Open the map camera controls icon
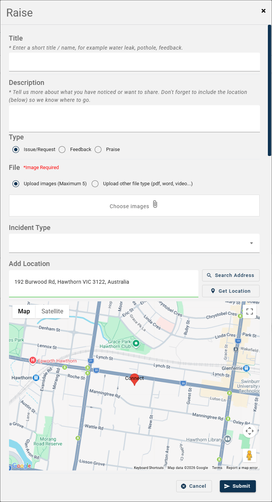 pos(249,431)
